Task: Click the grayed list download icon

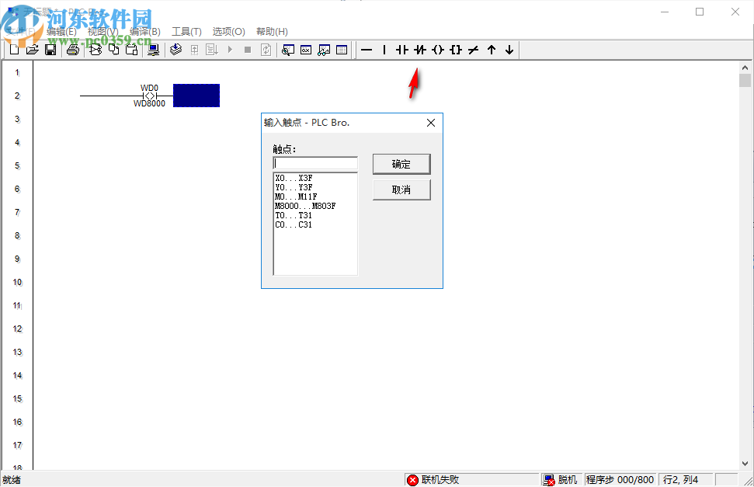Action: tap(212, 50)
